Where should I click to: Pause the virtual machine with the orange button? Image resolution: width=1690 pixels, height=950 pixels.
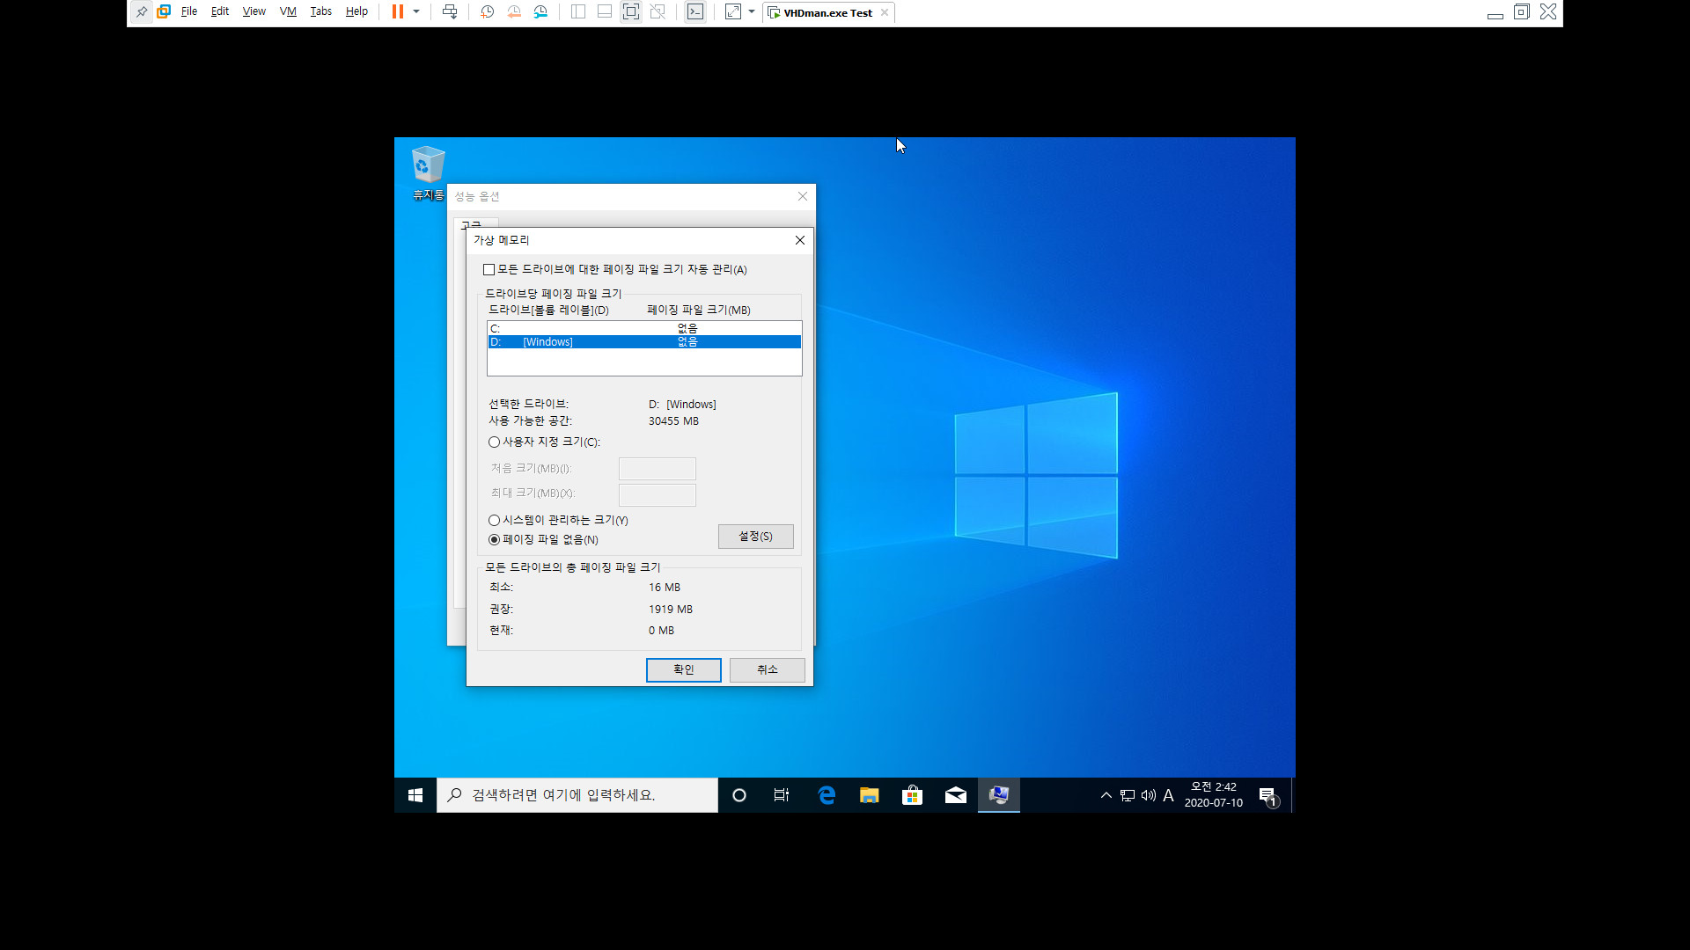pyautogui.click(x=398, y=12)
